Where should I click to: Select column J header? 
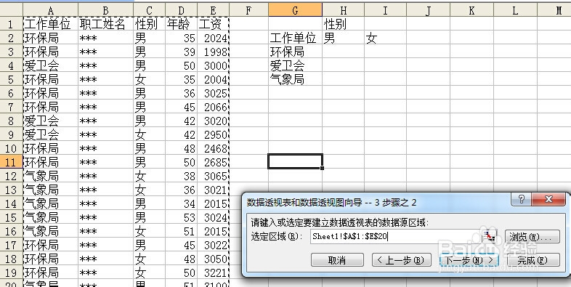pos(429,10)
